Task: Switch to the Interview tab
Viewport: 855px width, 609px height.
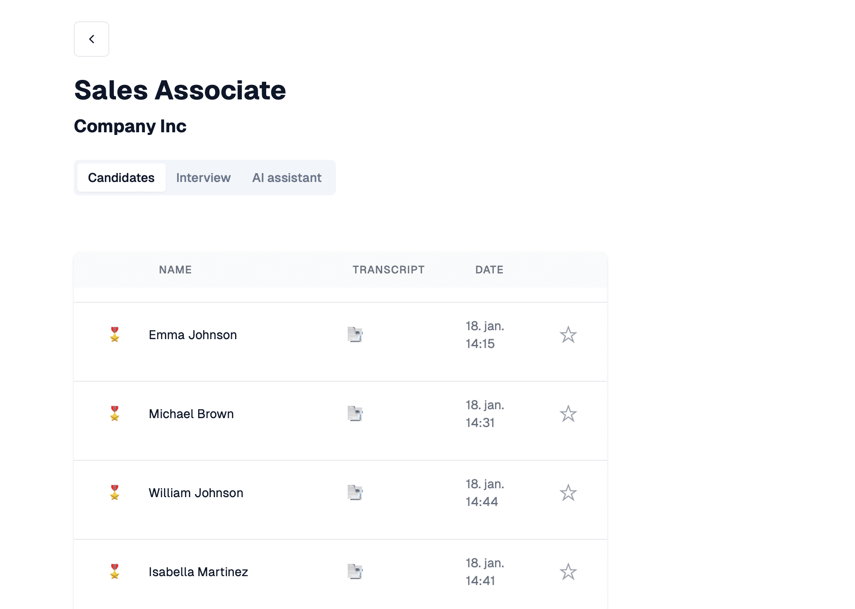Action: coord(203,178)
